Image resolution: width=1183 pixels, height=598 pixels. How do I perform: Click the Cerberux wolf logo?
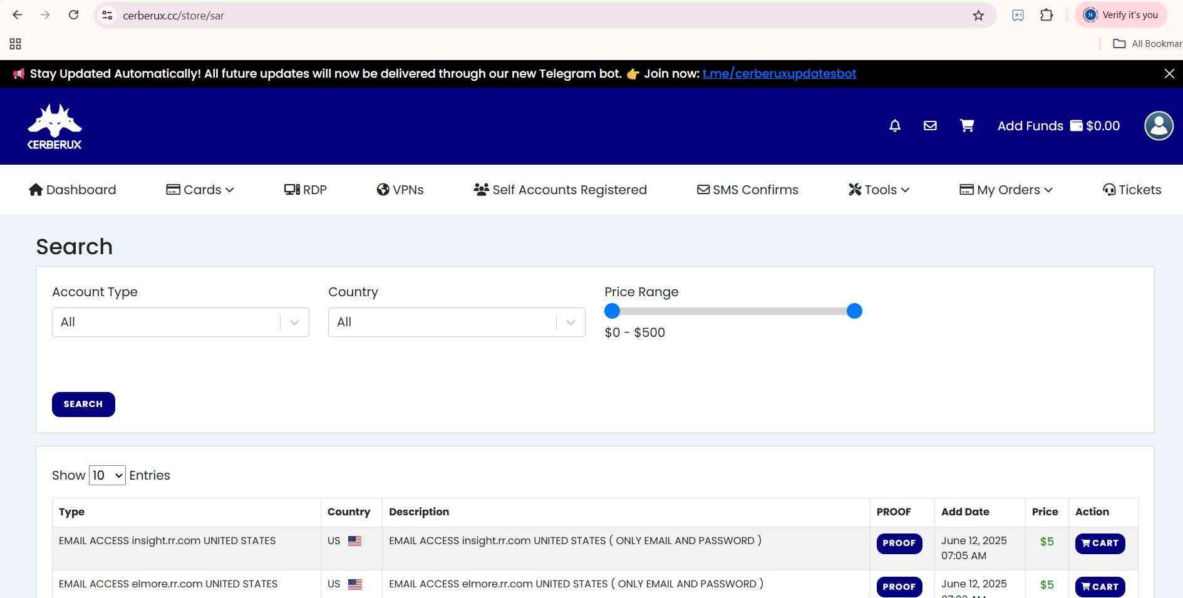[x=54, y=126]
